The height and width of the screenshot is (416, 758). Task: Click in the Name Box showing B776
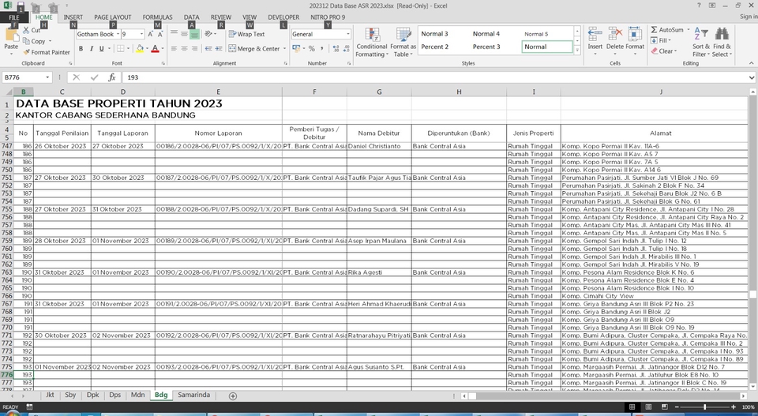24,77
